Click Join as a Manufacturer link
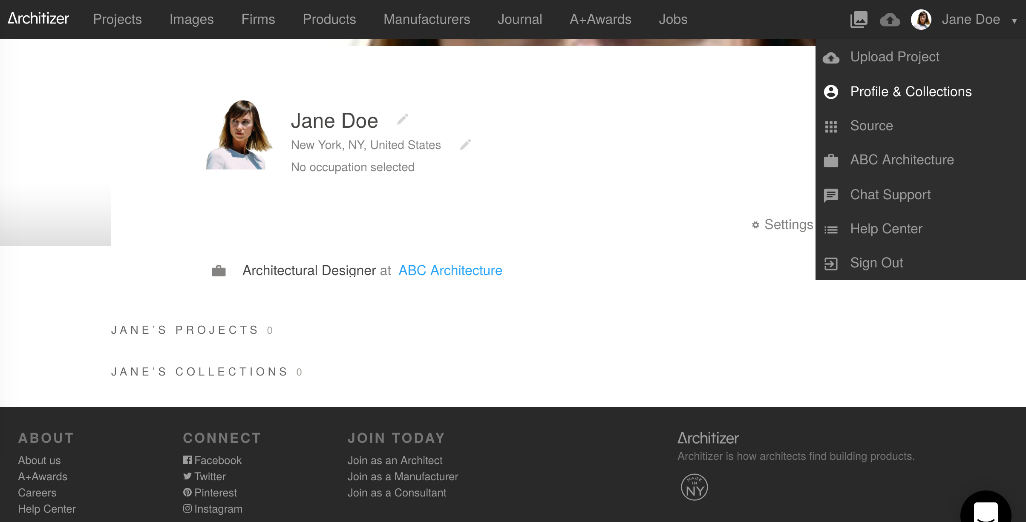The width and height of the screenshot is (1026, 522). (403, 476)
